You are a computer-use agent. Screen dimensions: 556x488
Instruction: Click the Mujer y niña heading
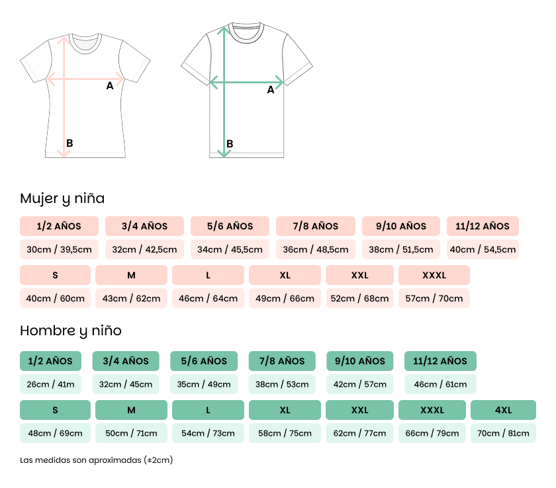point(62,198)
